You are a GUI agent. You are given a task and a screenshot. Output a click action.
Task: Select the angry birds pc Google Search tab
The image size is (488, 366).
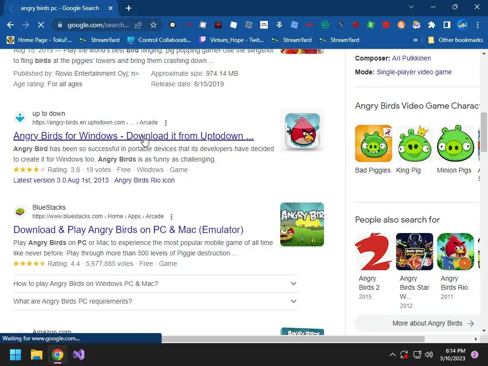click(x=60, y=8)
